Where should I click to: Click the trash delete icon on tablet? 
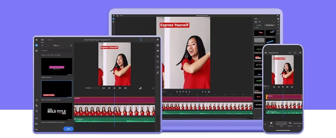(x=36, y=111)
